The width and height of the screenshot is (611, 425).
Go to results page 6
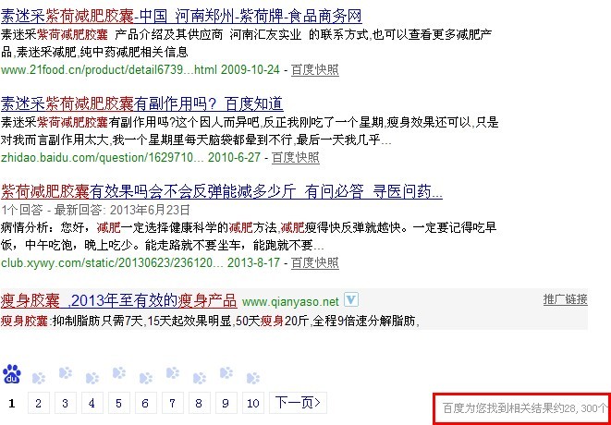pyautogui.click(x=146, y=403)
